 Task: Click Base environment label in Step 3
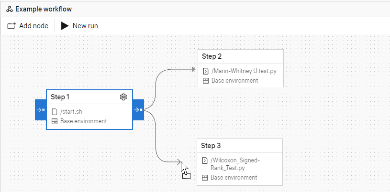234,178
